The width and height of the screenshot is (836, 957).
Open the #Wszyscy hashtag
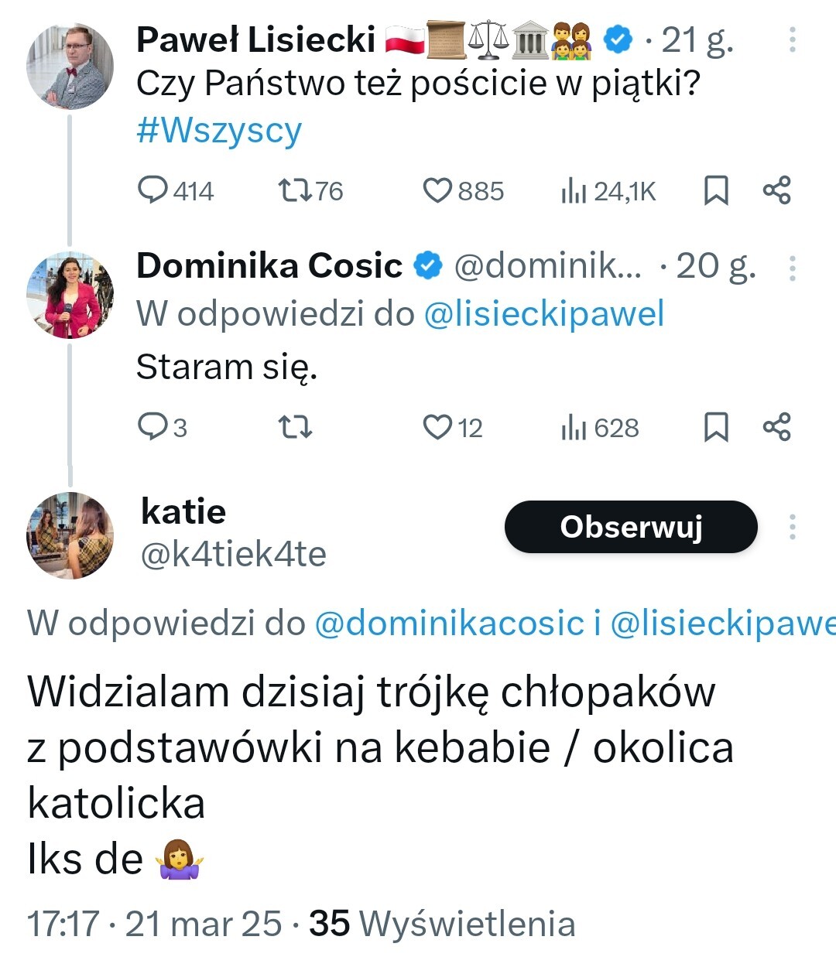click(x=219, y=130)
